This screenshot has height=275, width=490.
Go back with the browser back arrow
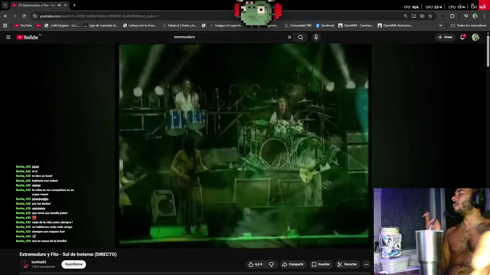pyautogui.click(x=5, y=16)
